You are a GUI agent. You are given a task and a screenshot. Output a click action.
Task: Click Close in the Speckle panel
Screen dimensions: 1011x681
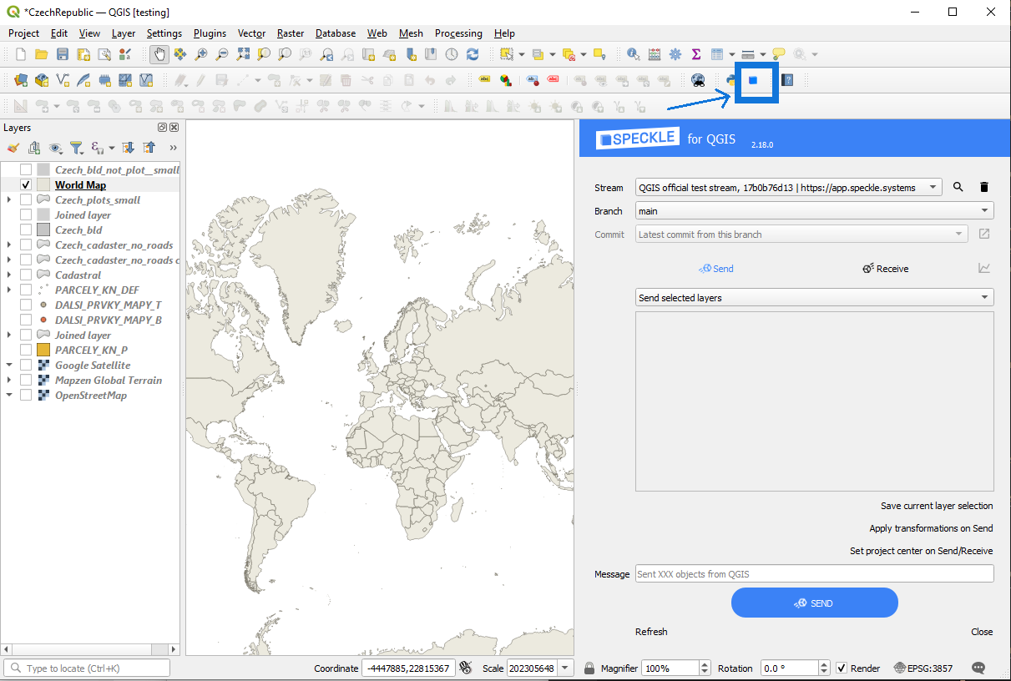(982, 632)
